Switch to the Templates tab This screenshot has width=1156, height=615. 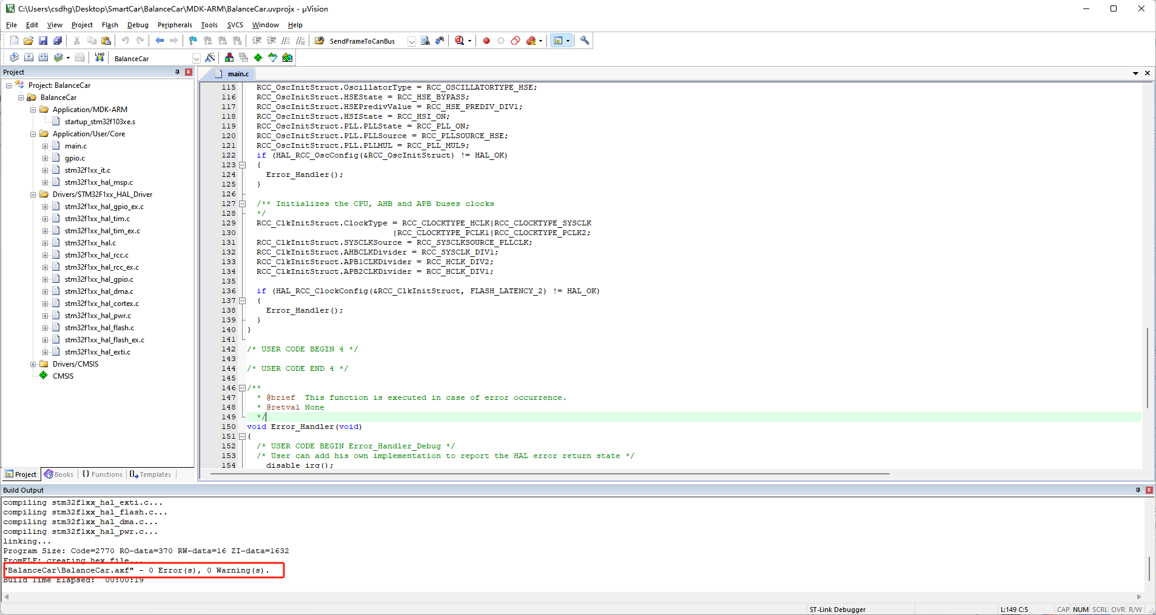pos(150,474)
